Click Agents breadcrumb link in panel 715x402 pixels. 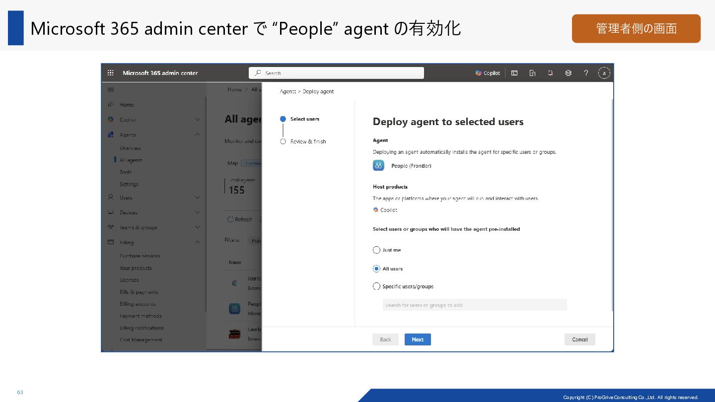tap(288, 91)
